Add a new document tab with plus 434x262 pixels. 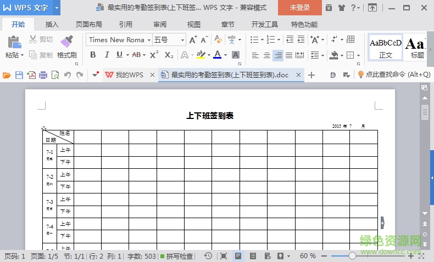click(311, 75)
